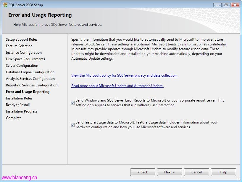Select Reporting Services Configuration step
Screen dimensions: 242x182
tap(32, 85)
